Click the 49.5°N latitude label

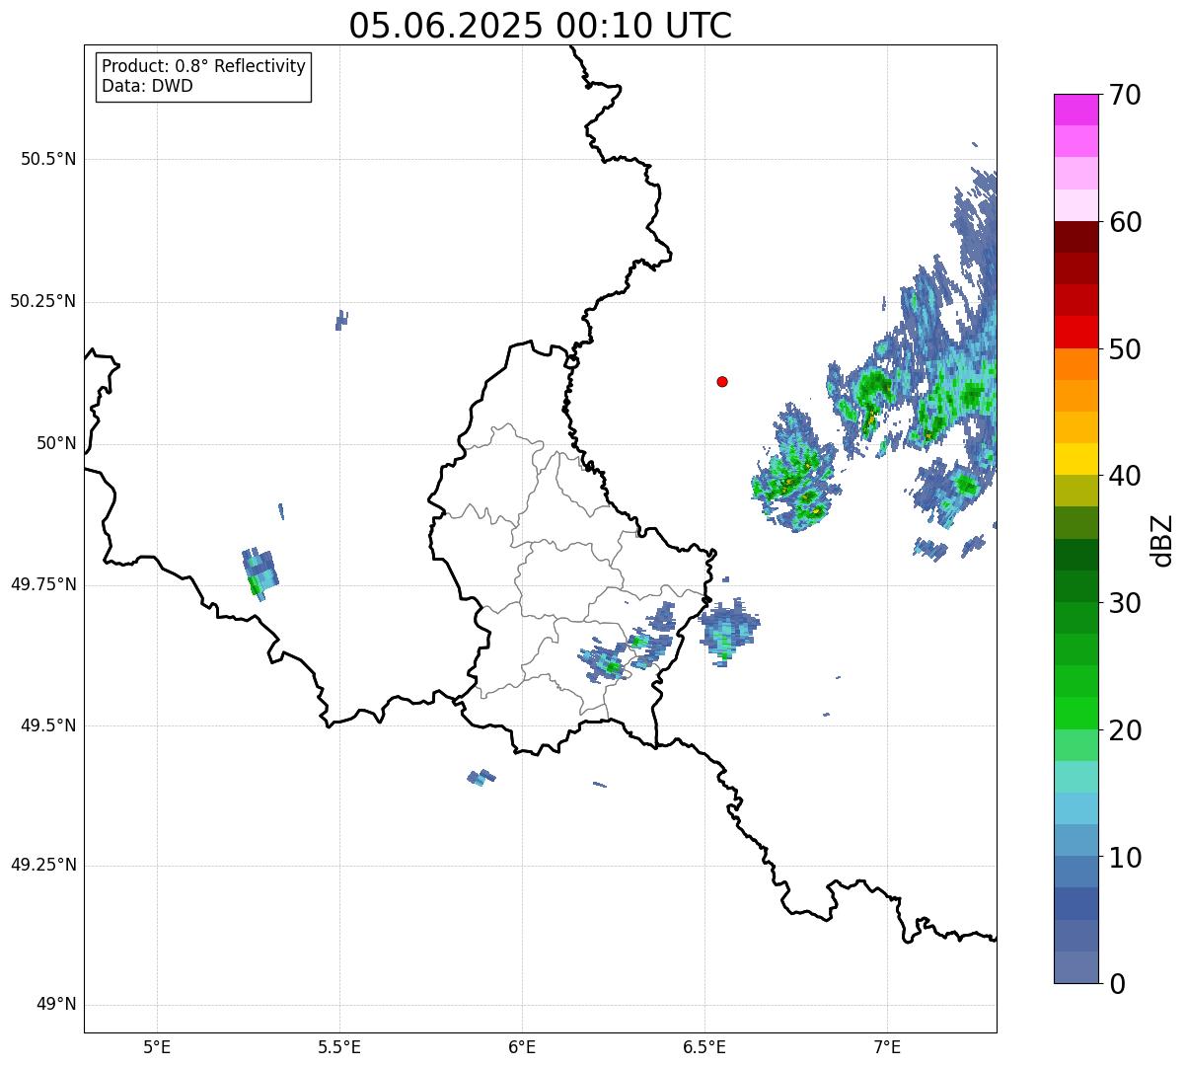click(x=48, y=725)
